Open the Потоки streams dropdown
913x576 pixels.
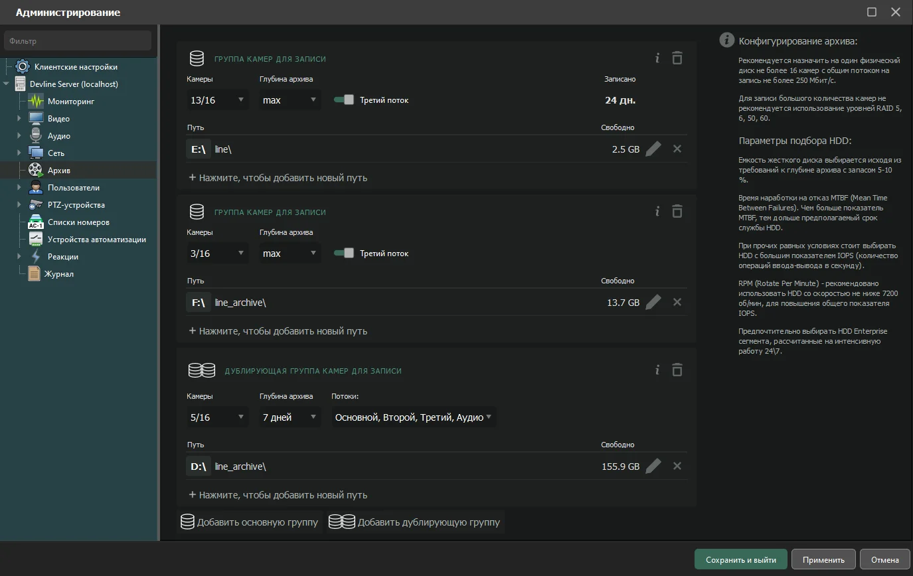click(x=413, y=417)
